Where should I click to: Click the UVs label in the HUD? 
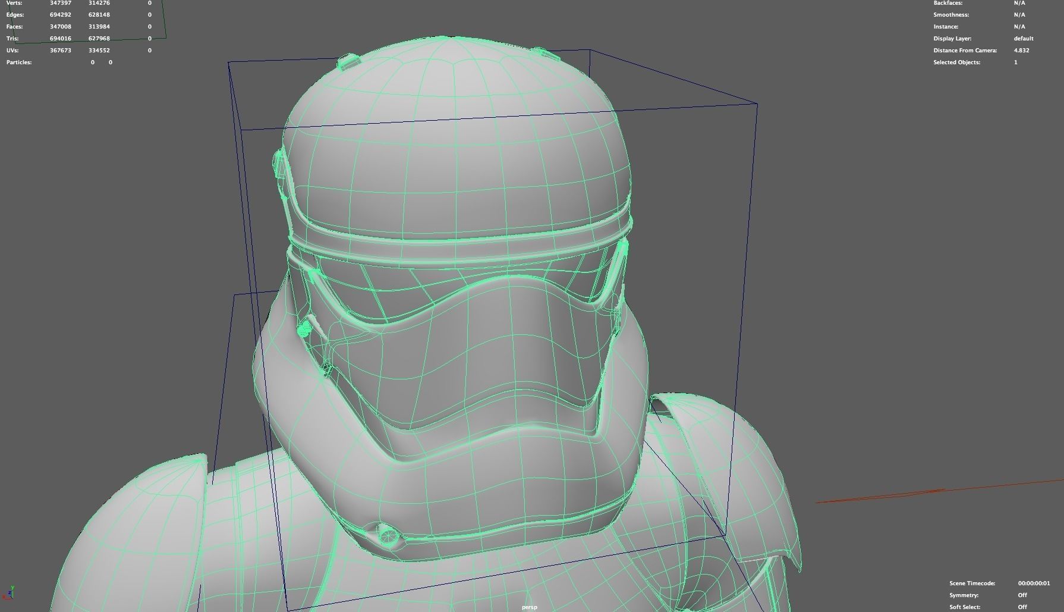click(13, 51)
